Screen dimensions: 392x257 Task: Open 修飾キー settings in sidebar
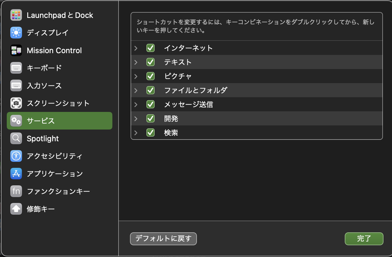pos(41,209)
